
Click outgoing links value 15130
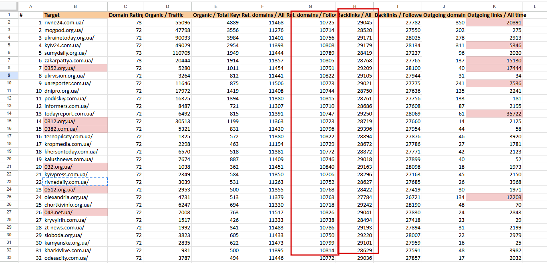coord(495,60)
